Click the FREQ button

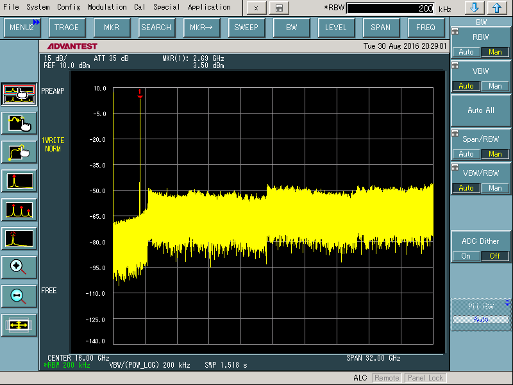point(426,28)
